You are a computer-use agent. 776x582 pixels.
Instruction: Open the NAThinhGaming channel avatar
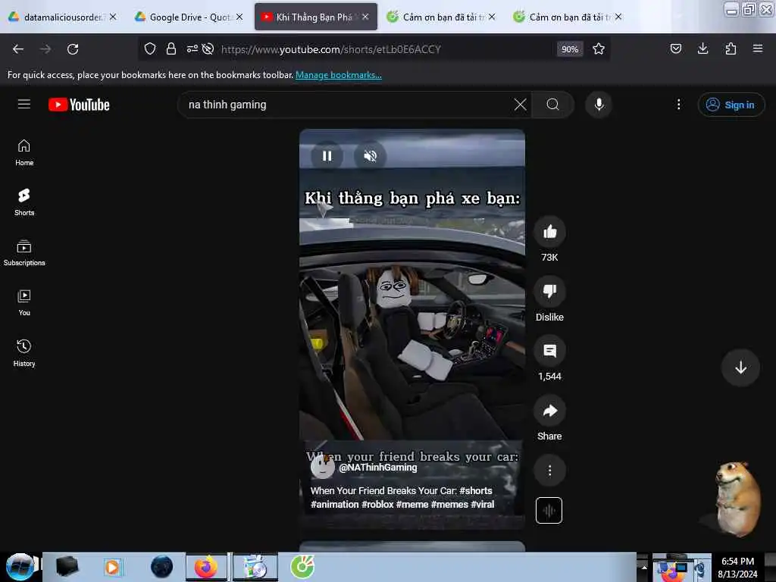coord(323,467)
